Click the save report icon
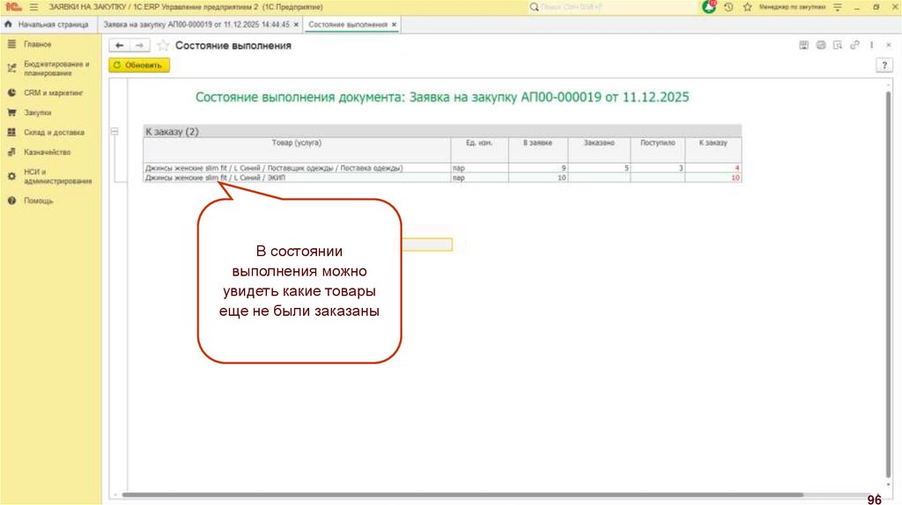 803,46
